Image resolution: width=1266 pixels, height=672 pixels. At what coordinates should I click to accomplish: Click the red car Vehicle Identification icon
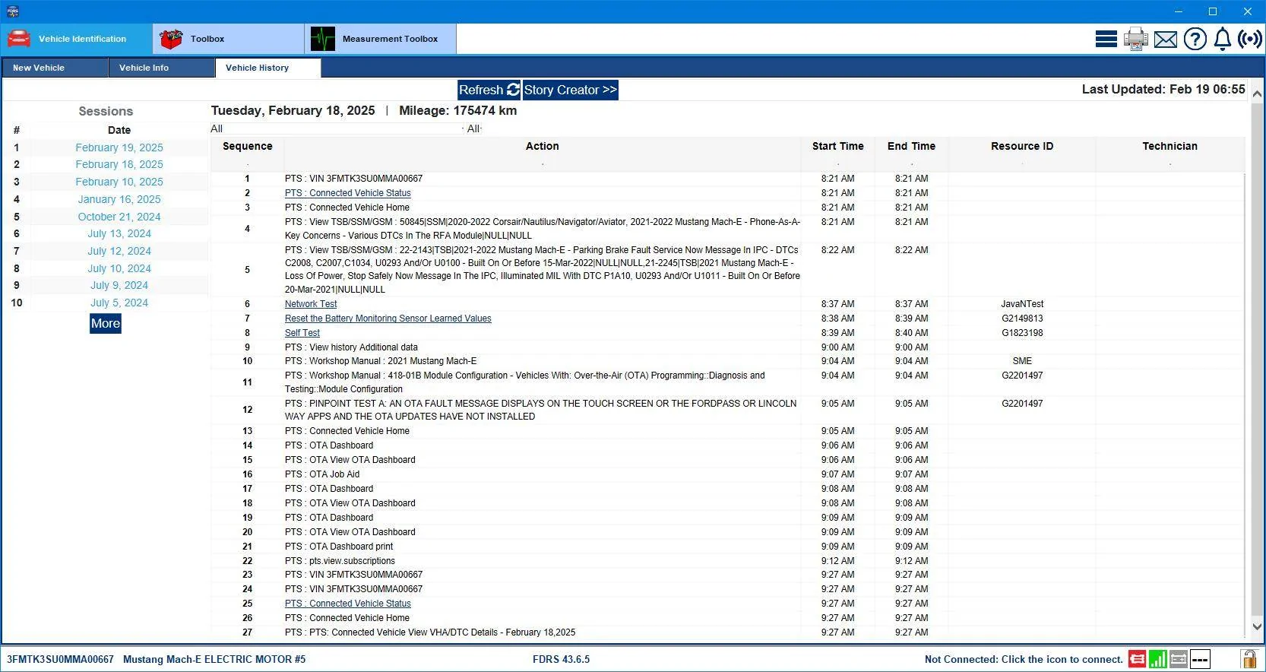click(x=19, y=39)
